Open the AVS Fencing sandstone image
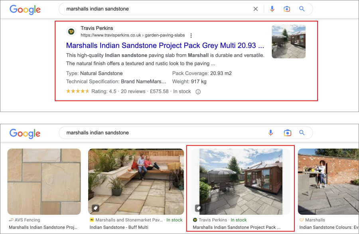Viewport: 359px width, 234px height. (x=44, y=182)
